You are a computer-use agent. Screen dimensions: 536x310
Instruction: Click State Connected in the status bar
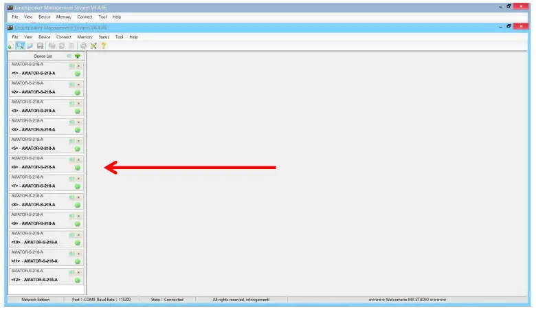tap(167, 300)
